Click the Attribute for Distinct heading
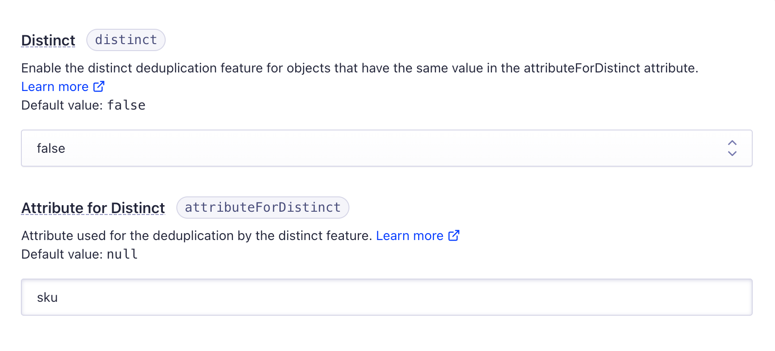 [x=92, y=208]
